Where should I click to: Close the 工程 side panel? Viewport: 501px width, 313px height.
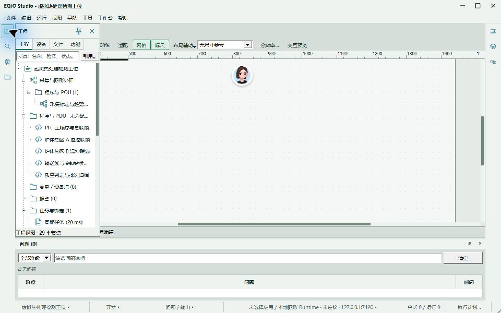click(92, 31)
